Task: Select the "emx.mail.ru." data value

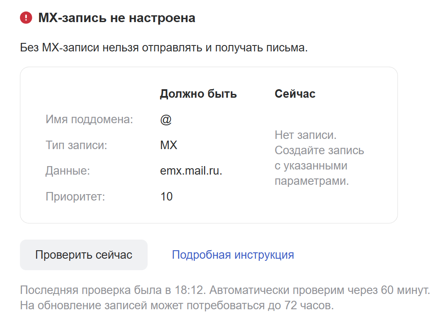Action: pos(191,171)
